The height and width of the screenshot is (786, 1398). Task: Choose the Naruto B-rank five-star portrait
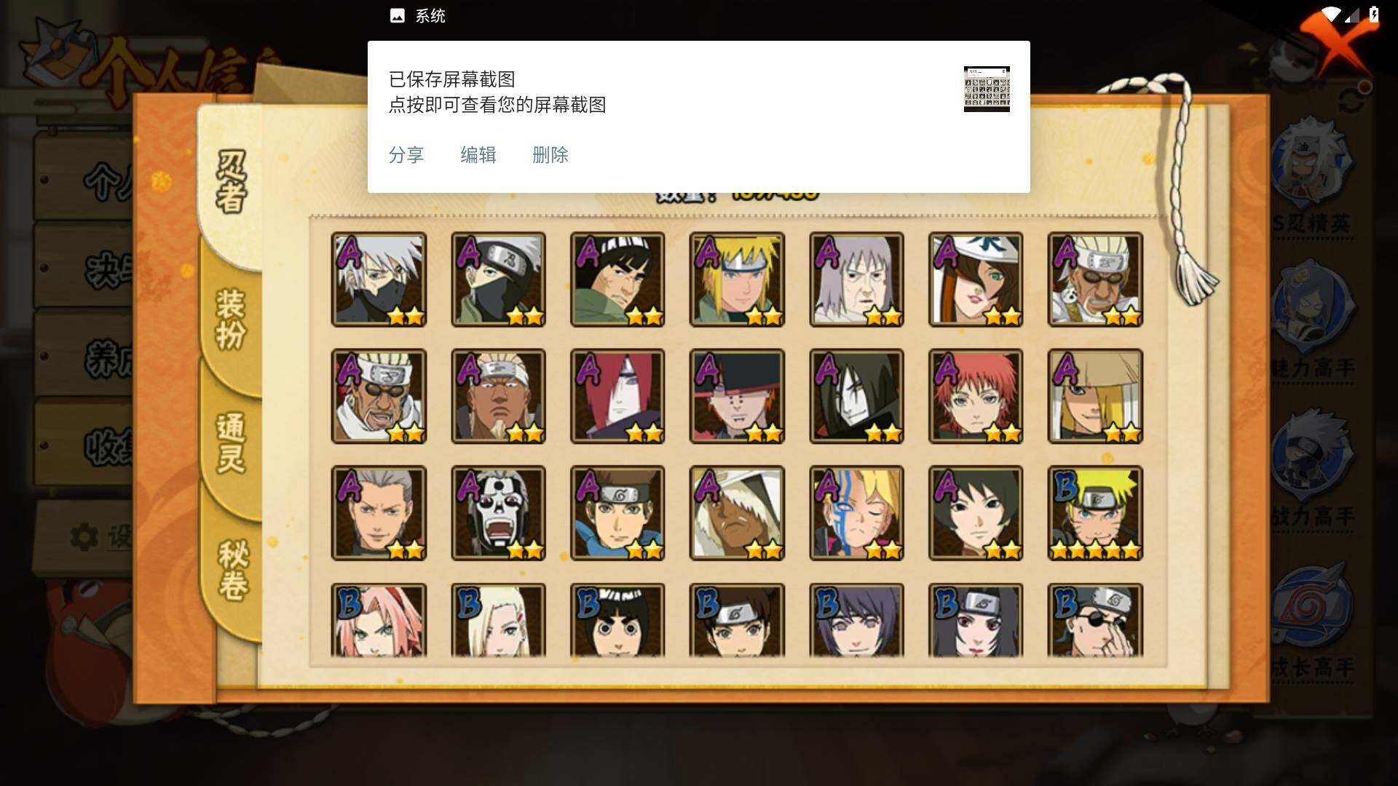coord(1095,513)
